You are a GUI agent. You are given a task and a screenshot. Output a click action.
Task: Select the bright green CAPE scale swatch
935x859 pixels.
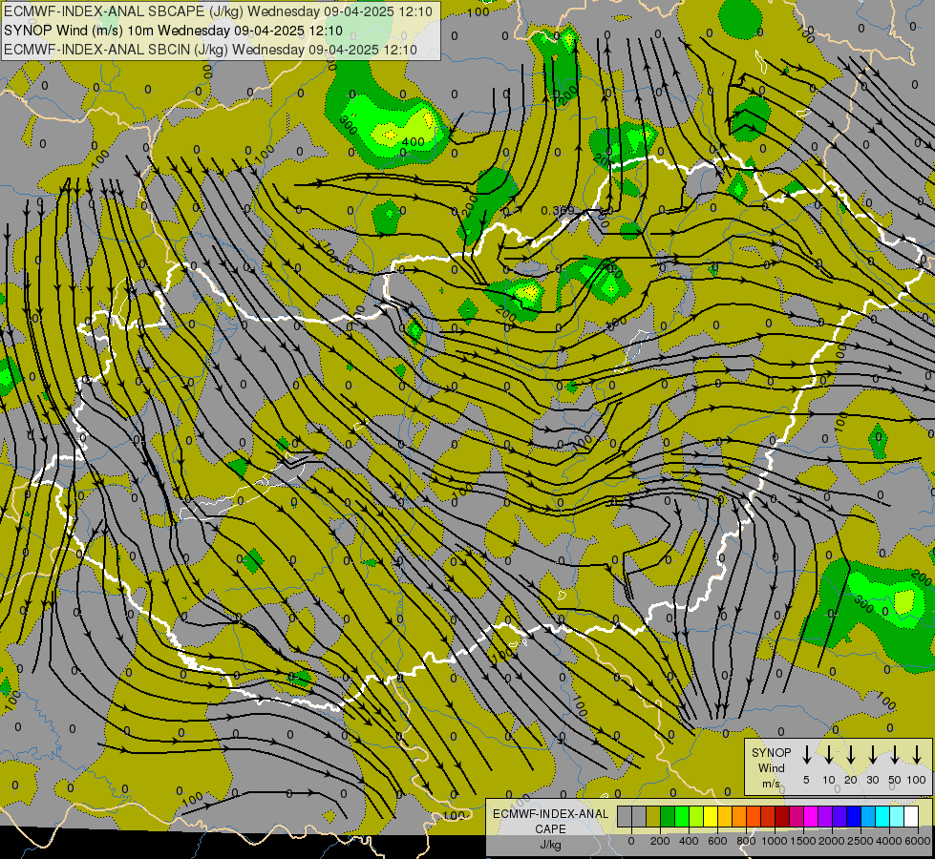(682, 816)
